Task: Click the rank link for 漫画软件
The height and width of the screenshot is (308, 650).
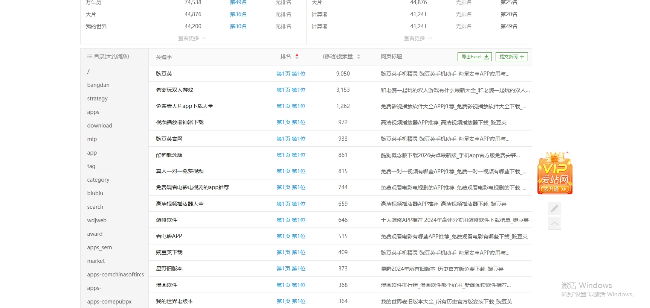Action: tap(291, 285)
